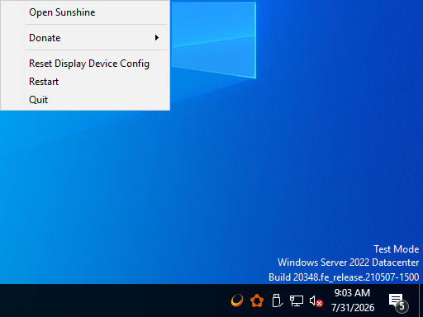Screen dimensions: 423x317
Task: Quit Sunshine from the context menu
Action: [85, 100]
